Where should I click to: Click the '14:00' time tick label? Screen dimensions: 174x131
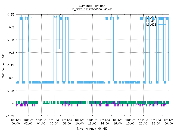click(x=105, y=123)
